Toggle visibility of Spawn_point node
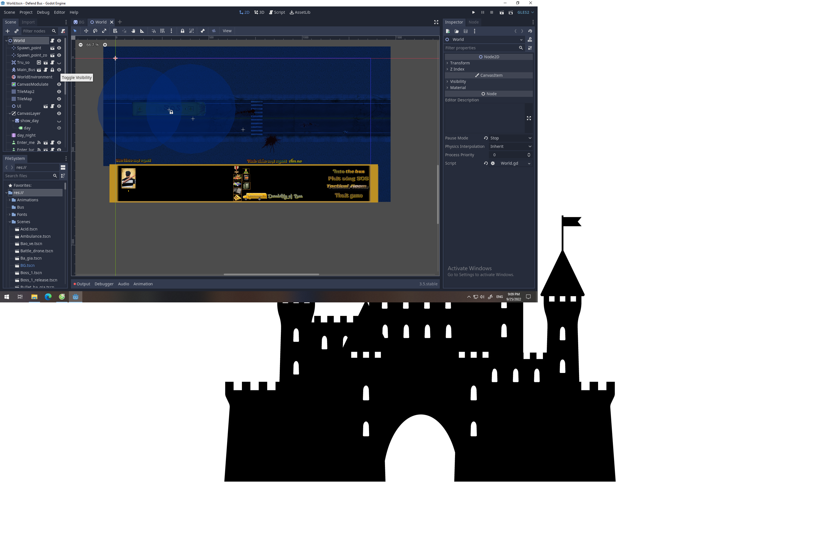Image resolution: width=840 pixels, height=560 pixels. [x=59, y=48]
